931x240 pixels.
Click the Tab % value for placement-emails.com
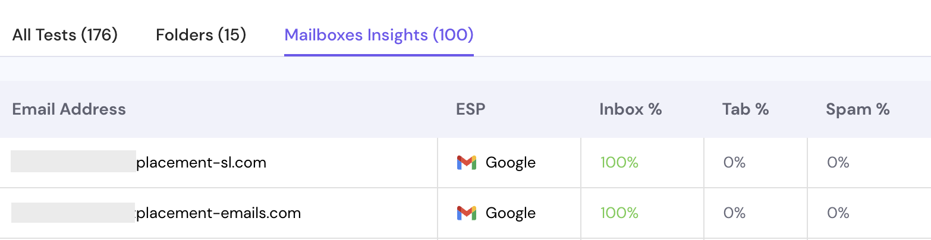coord(734,213)
